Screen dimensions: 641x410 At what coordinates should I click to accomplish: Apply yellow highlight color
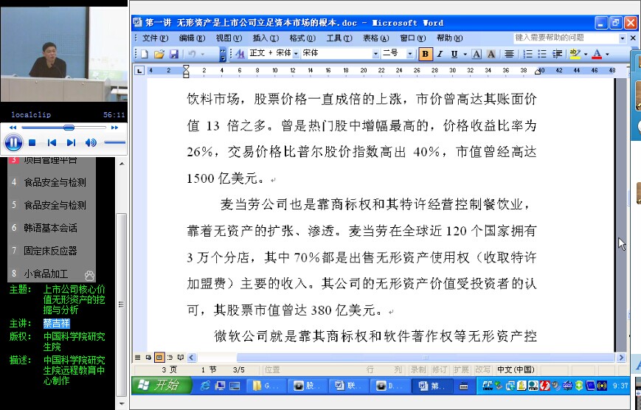click(x=575, y=54)
